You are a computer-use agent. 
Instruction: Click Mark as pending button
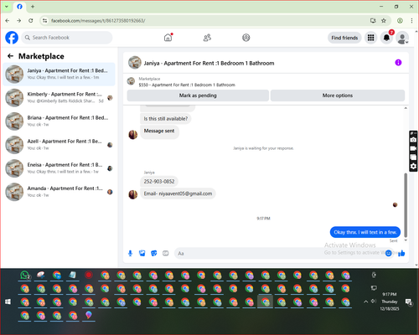198,95
